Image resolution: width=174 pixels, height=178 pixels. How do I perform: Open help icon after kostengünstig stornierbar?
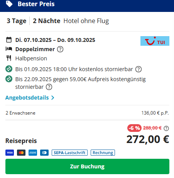point(49,87)
